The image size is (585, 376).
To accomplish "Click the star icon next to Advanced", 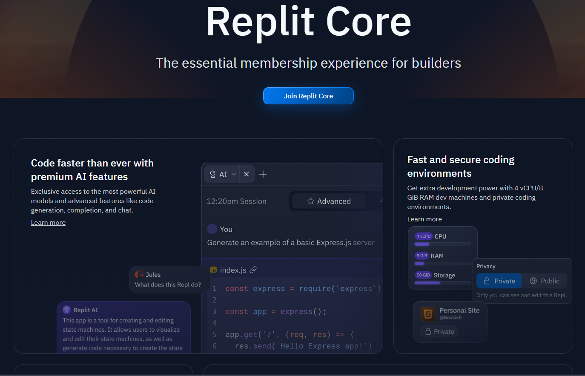I will click(x=311, y=201).
